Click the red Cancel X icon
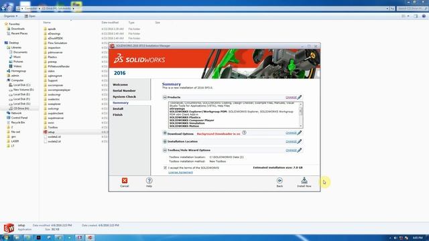The height and width of the screenshot is (241, 429). [125, 180]
